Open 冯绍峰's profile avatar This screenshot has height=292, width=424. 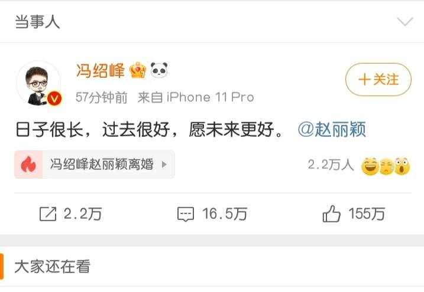coord(38,83)
